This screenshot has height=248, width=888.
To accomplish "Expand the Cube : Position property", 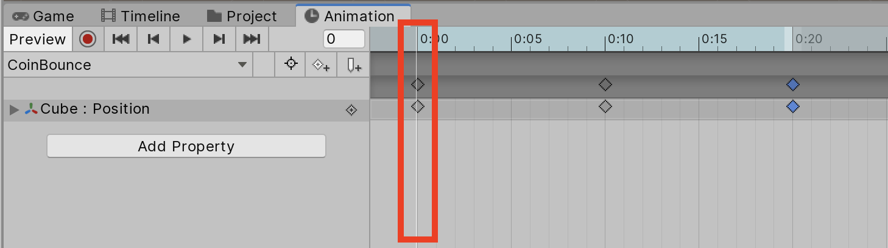I will (15, 109).
